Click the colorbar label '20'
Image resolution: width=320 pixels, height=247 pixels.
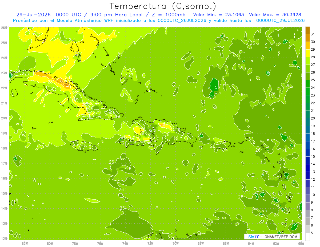313,118
